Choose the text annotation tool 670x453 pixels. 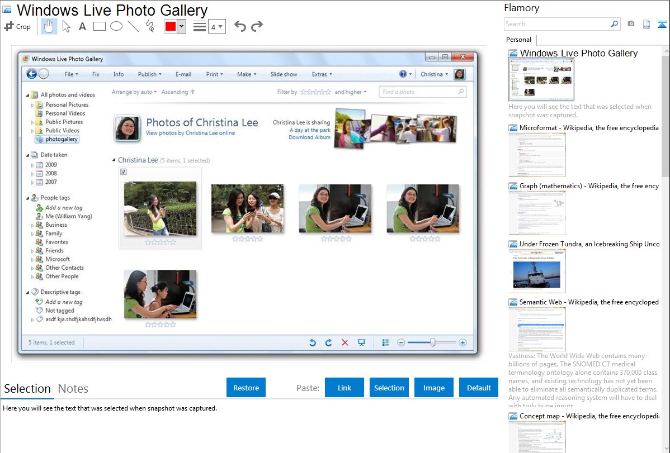click(82, 26)
